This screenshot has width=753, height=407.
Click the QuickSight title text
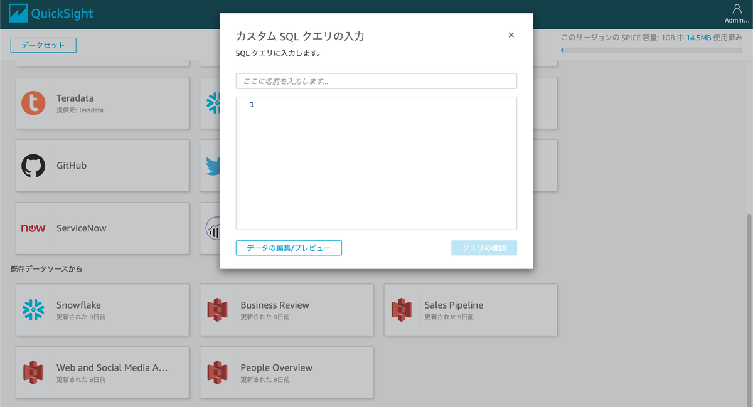point(62,13)
